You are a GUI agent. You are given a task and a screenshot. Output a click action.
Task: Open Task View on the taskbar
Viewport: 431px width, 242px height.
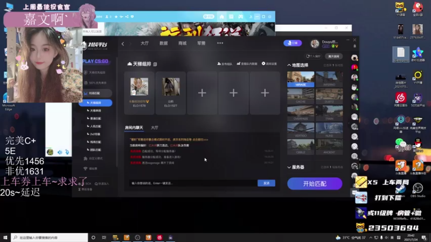coord(104,238)
